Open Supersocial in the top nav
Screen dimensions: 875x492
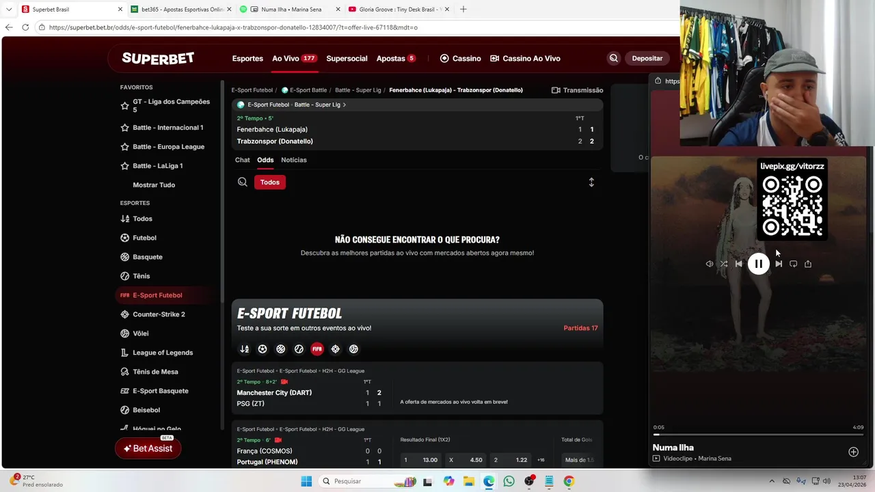pos(347,58)
